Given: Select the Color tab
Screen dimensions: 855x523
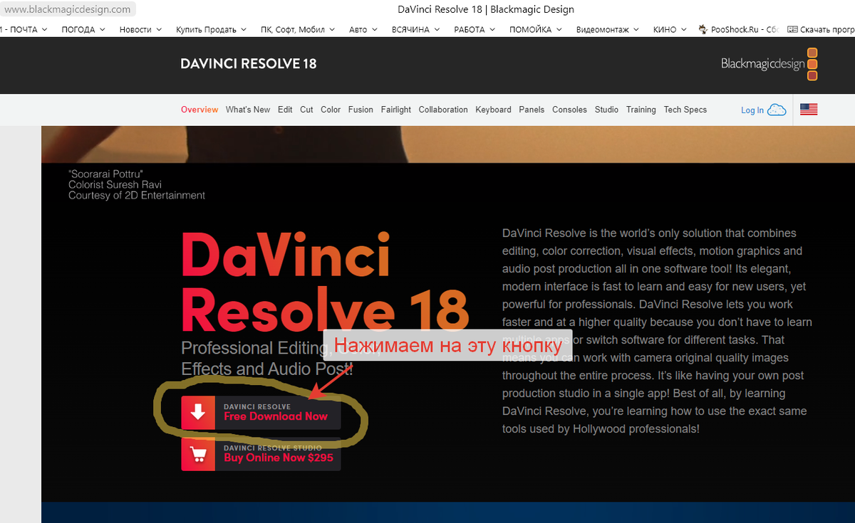Looking at the screenshot, I should [331, 110].
